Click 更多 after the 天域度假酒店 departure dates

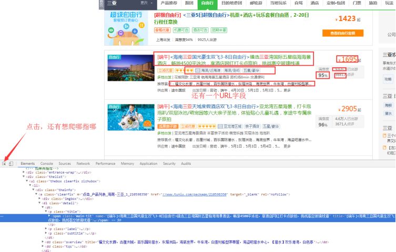tap(287, 146)
